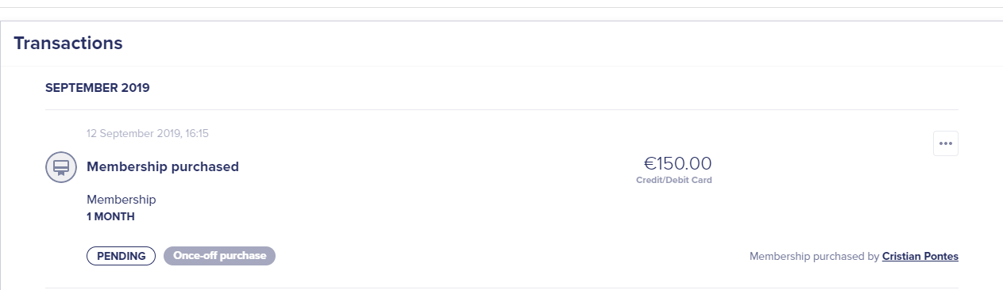Click the €150.00 transaction amount
1003x290 pixels.
point(677,163)
